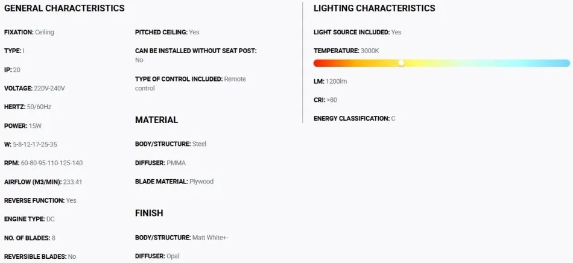Click the NO. OF BLADES value

pyautogui.click(x=53, y=238)
